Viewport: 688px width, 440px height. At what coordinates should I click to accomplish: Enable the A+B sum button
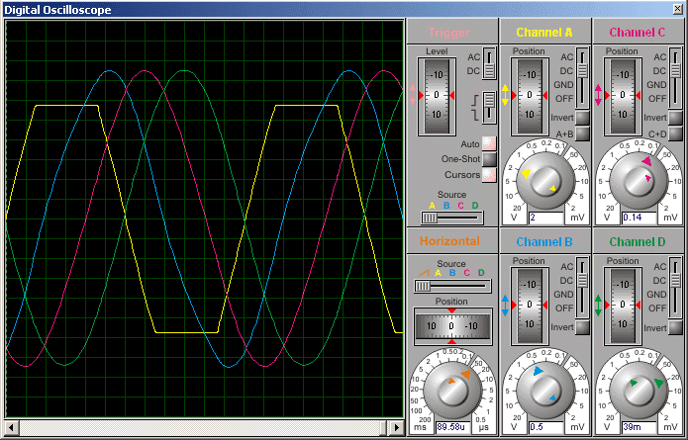tap(582, 133)
